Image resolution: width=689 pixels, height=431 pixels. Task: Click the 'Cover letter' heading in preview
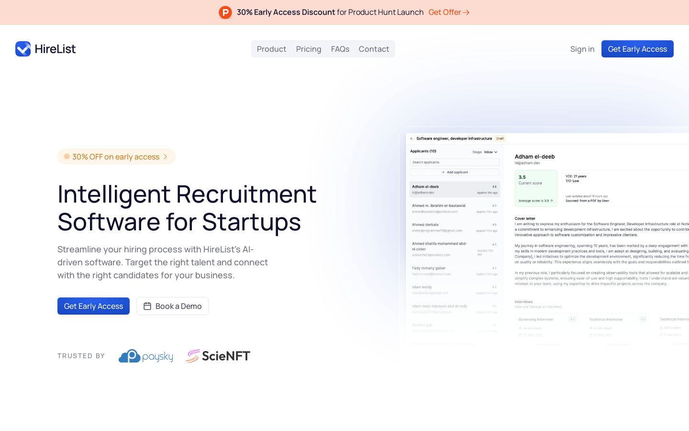[x=525, y=218]
